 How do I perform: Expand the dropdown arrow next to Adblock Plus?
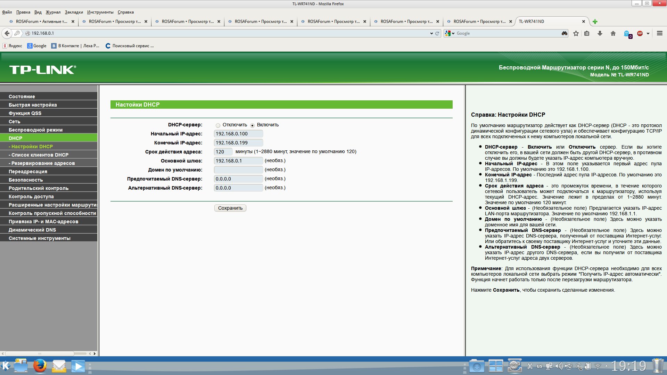click(x=648, y=33)
